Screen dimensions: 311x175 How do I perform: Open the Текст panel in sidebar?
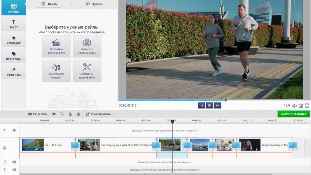[13, 24]
